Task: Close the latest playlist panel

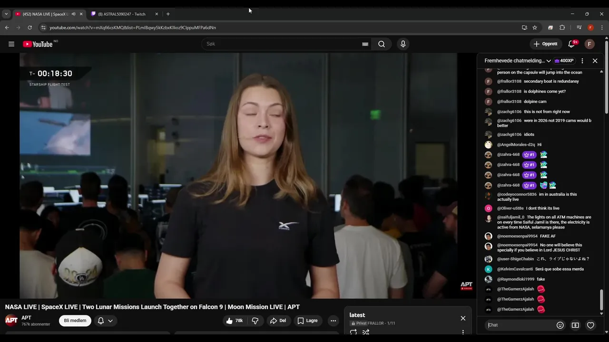Action: pyautogui.click(x=463, y=318)
